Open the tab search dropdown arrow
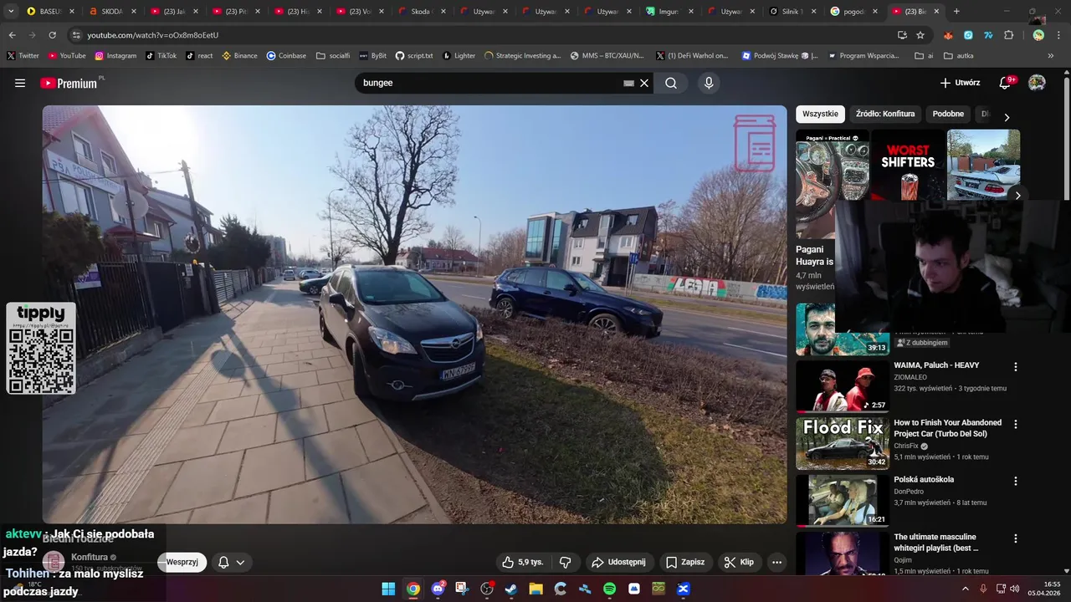This screenshot has width=1071, height=602. 11,12
